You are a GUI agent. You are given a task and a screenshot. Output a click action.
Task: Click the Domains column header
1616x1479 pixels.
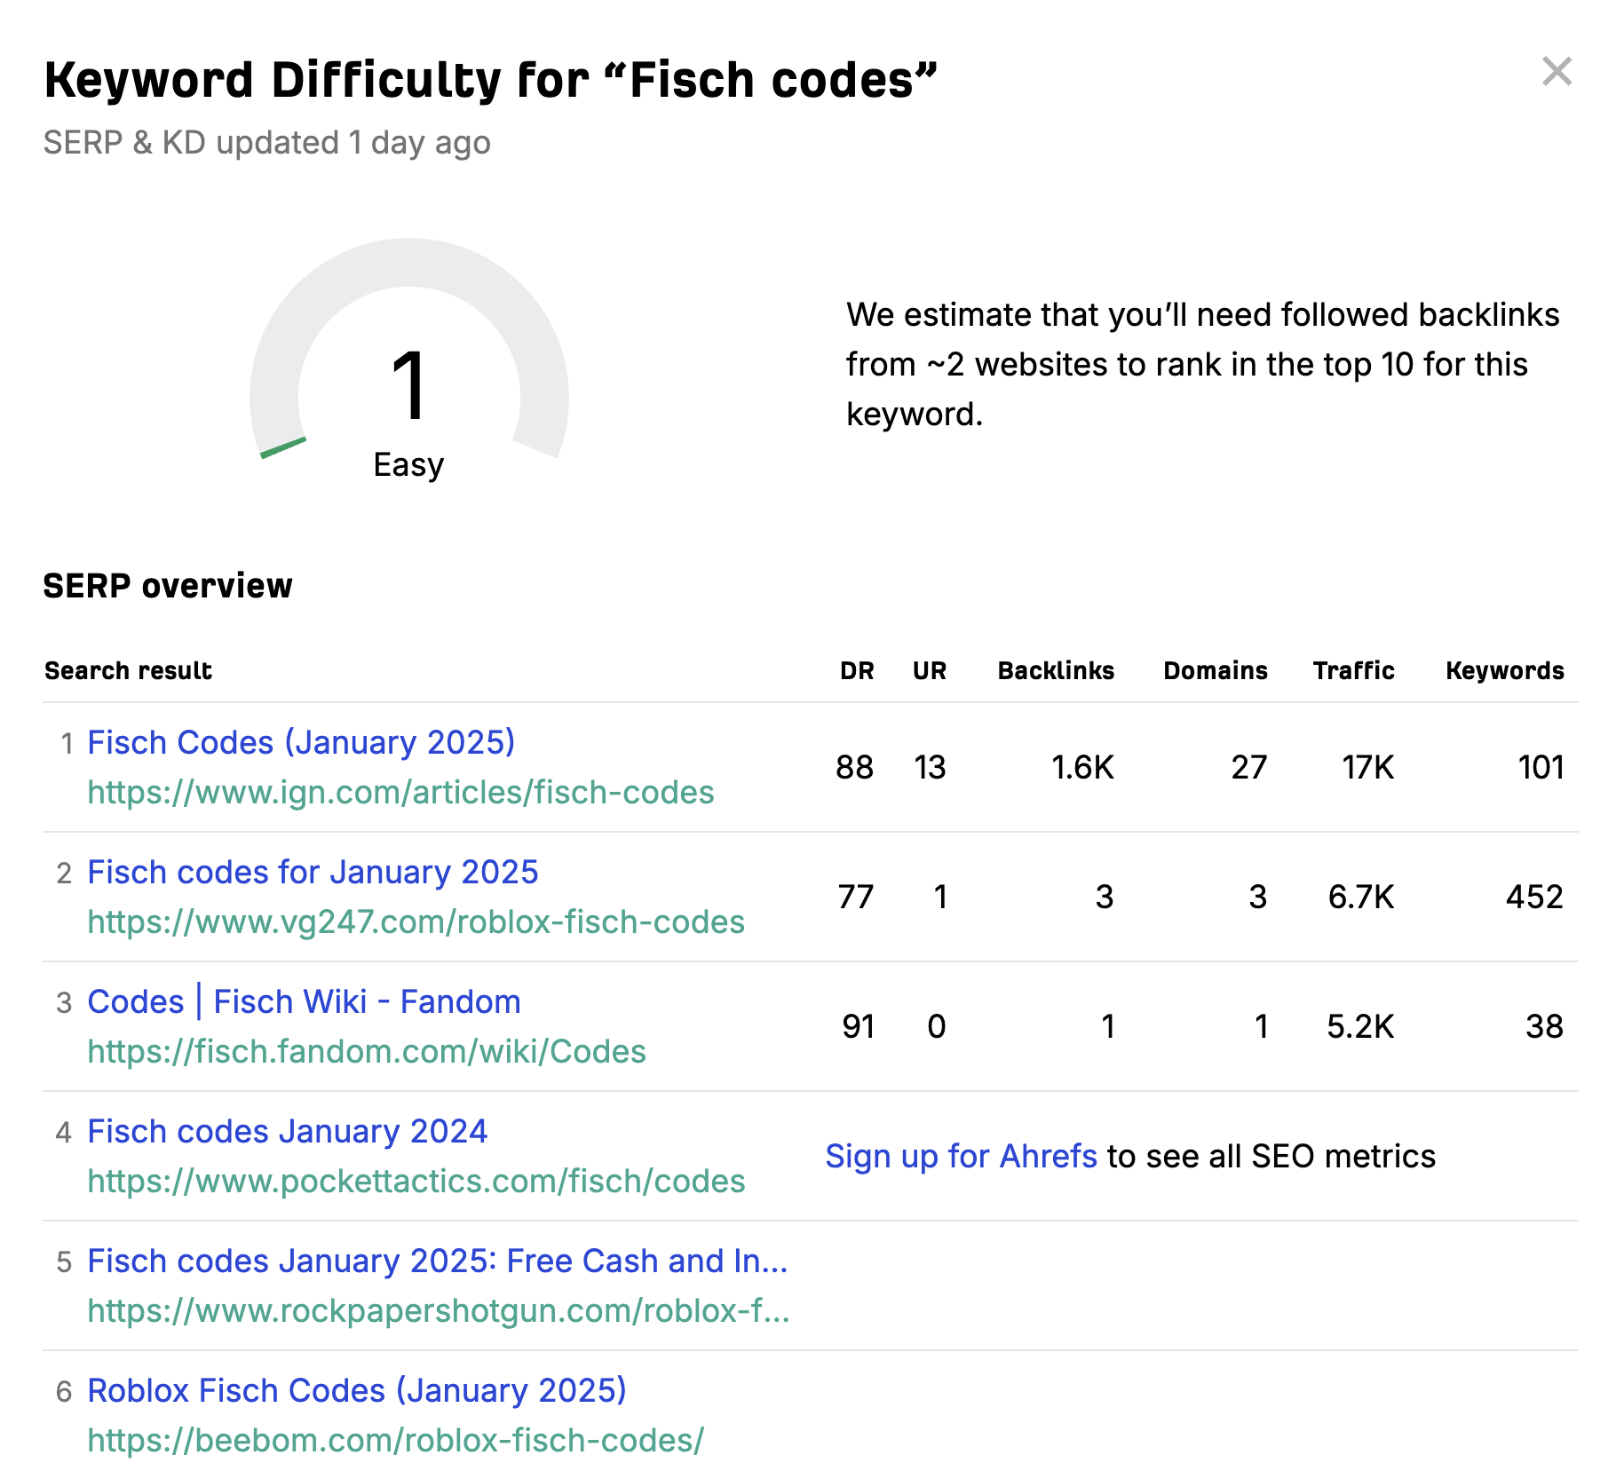coord(1216,670)
